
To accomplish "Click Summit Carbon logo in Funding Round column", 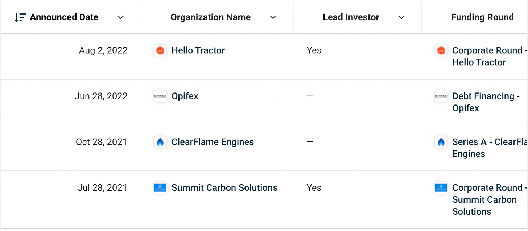I will click(x=441, y=188).
